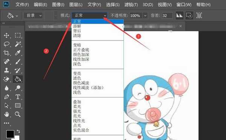Viewport: 226px width, 140px height.
Task: Choose 正常 blend mode in list
Action: click(x=98, y=21)
